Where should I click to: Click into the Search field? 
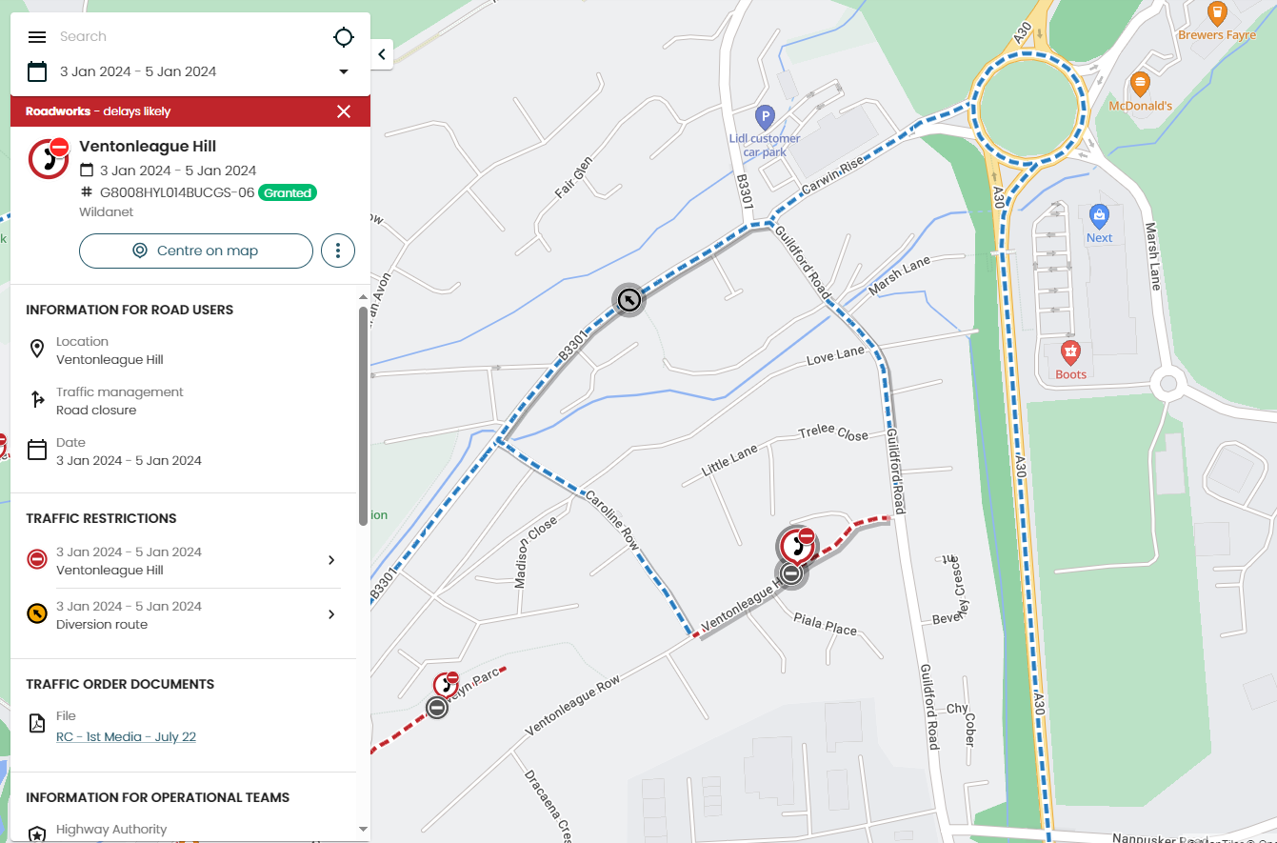pyautogui.click(x=186, y=37)
